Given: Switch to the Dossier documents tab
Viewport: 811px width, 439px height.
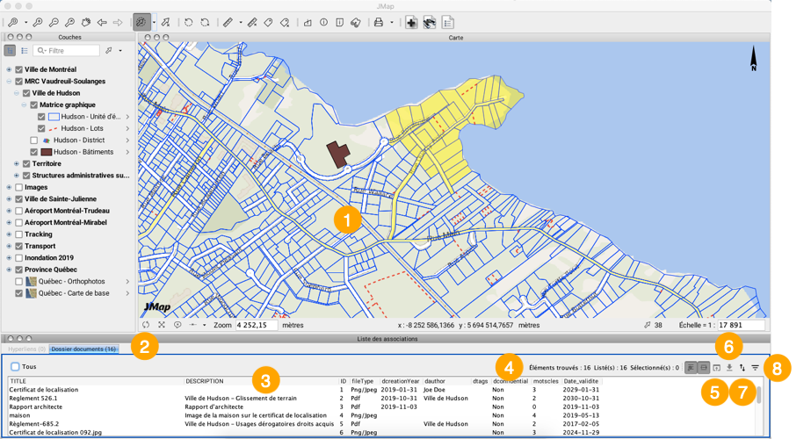Looking at the screenshot, I should [83, 349].
